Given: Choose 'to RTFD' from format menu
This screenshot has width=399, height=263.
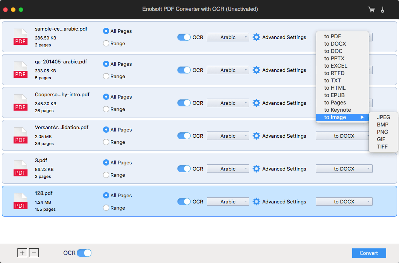Looking at the screenshot, I should (342, 73).
